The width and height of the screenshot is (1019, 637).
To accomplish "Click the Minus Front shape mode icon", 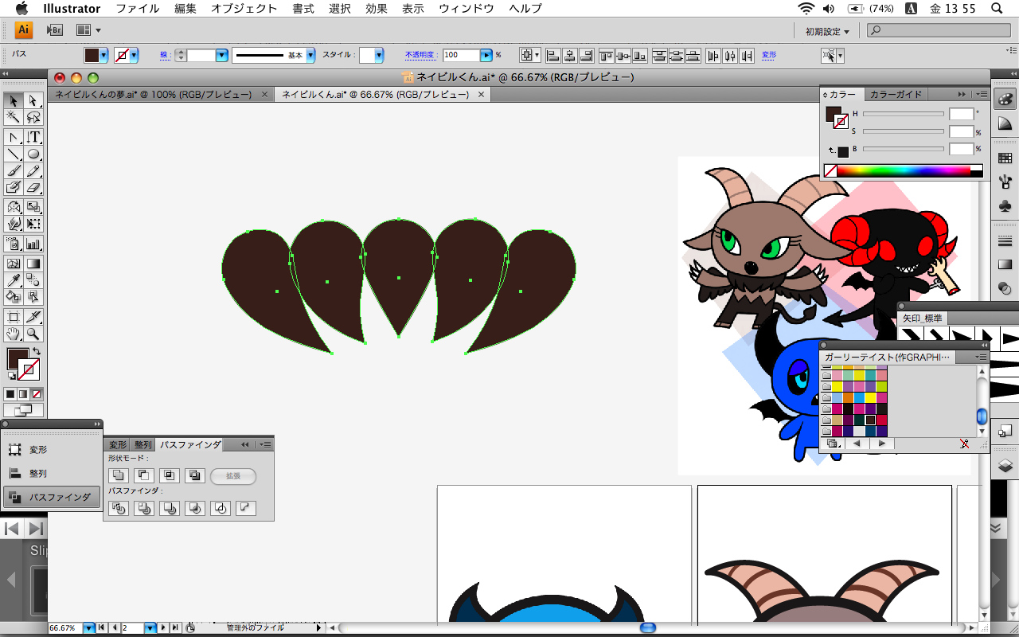I will point(143,475).
